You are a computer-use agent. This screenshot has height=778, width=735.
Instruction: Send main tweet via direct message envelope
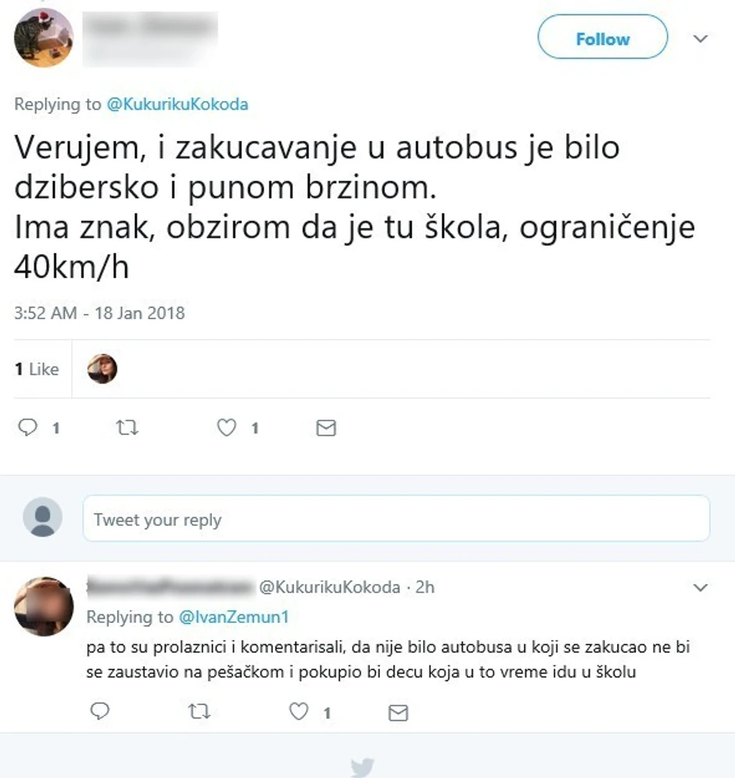326,427
